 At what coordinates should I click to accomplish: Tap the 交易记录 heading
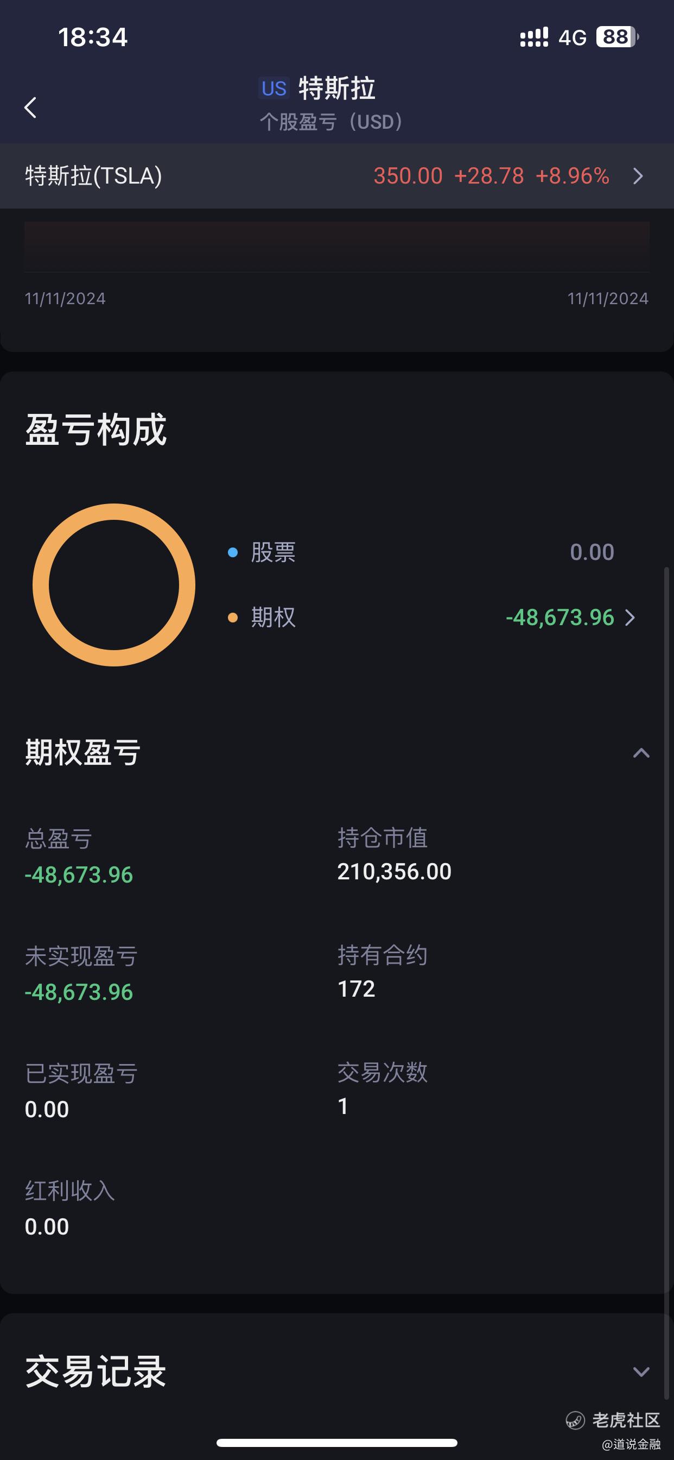95,1372
